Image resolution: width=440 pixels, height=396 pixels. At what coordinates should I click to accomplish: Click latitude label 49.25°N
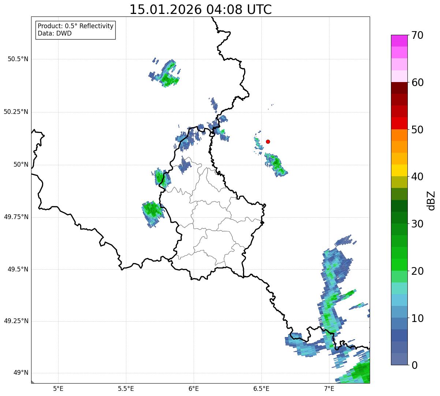tap(16, 321)
